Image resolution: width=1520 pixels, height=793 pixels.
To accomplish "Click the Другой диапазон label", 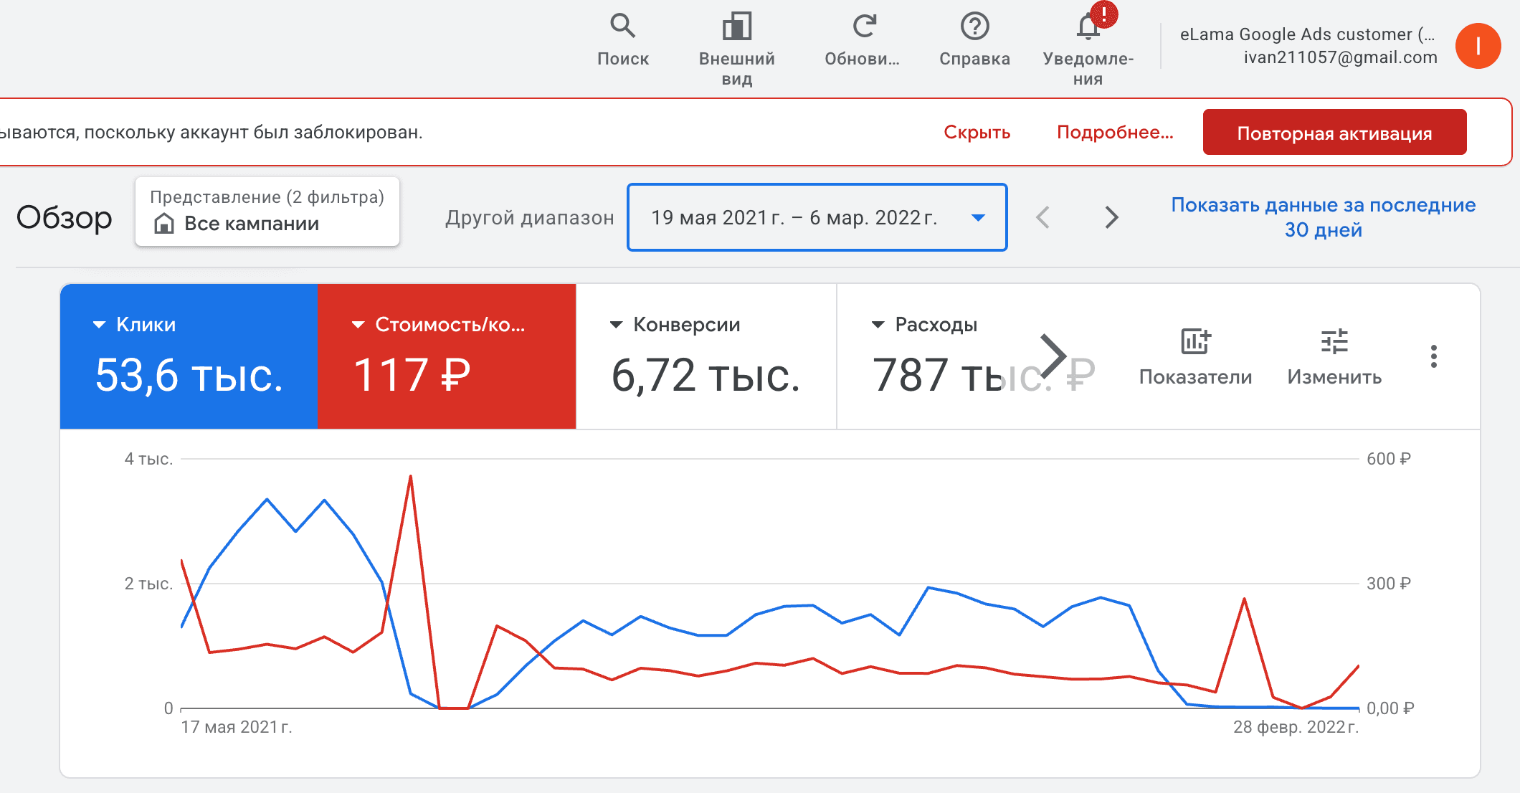I will pyautogui.click(x=529, y=218).
